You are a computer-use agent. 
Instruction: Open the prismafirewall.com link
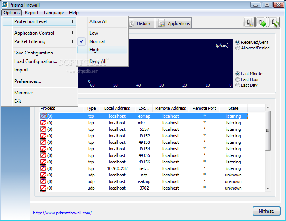click(x=62, y=213)
